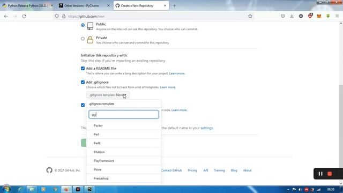
Task: Close the Create a New Repository tab
Action: pyautogui.click(x=165, y=6)
